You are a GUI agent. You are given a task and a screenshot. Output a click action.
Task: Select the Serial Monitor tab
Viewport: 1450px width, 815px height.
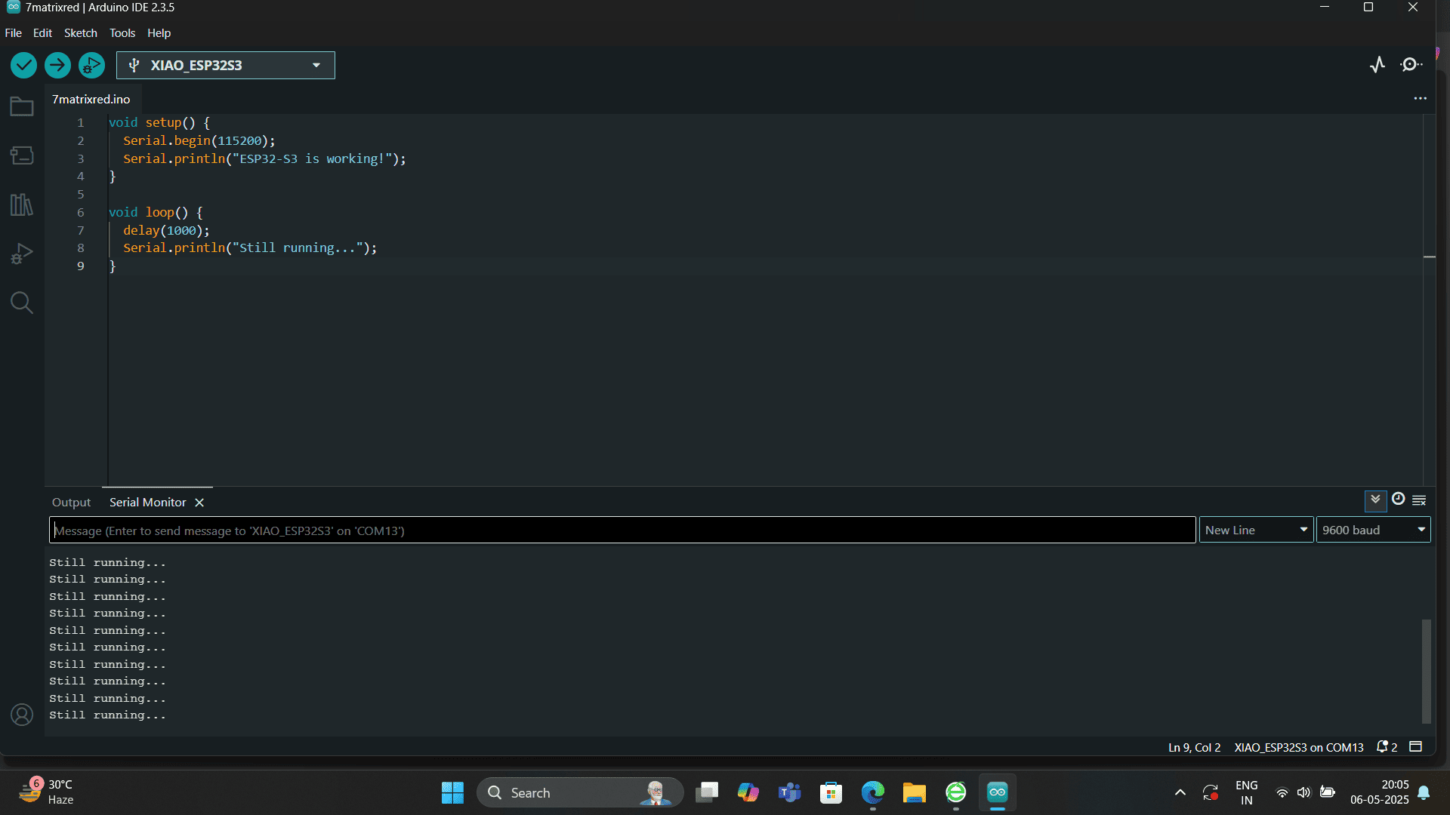pyautogui.click(x=148, y=503)
